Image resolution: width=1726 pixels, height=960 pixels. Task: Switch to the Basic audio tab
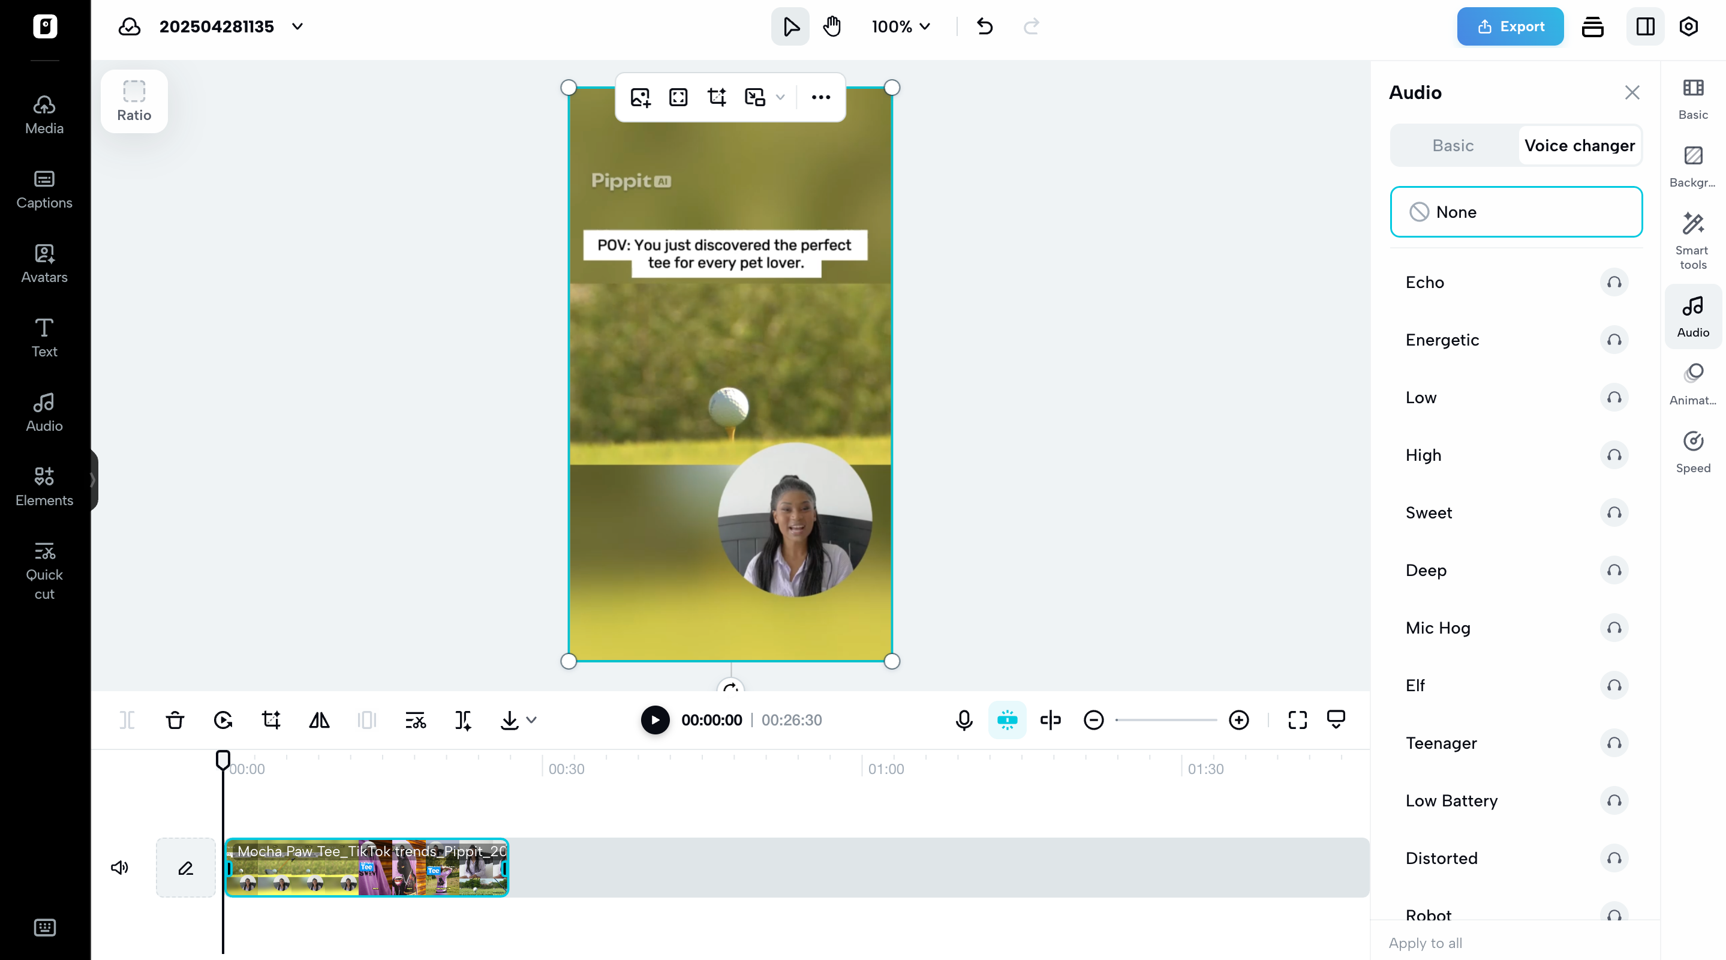pyautogui.click(x=1452, y=145)
